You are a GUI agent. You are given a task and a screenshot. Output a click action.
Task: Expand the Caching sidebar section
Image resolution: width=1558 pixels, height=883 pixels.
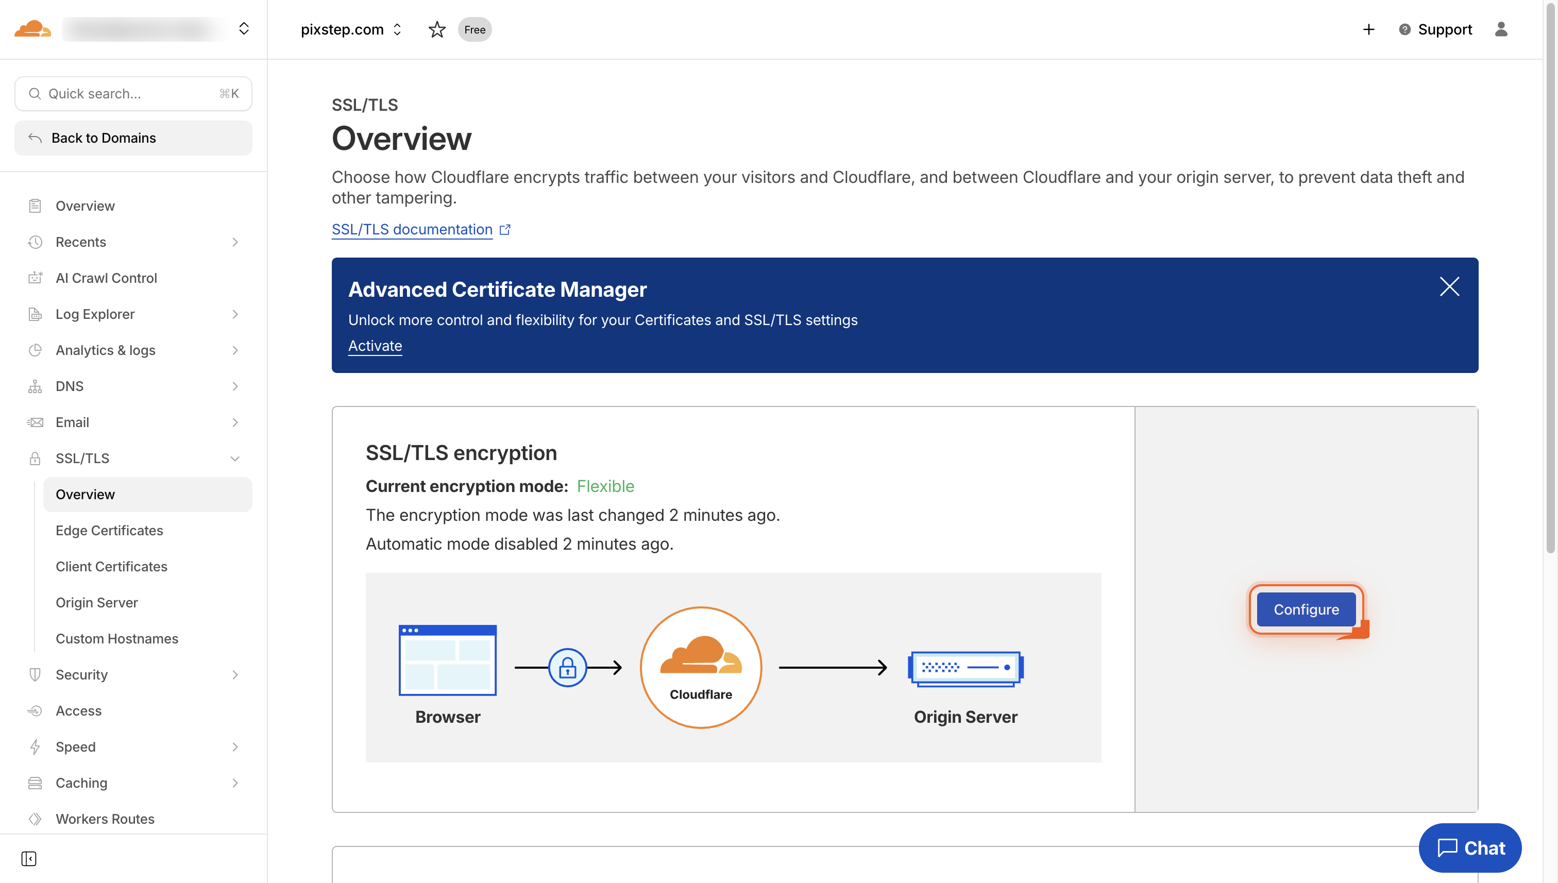pyautogui.click(x=81, y=783)
